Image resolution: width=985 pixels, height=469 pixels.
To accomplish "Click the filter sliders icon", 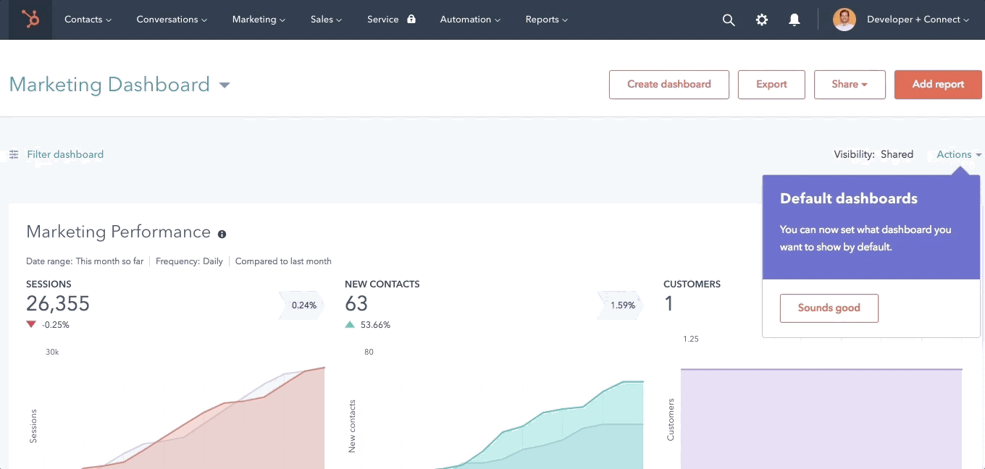I will pyautogui.click(x=14, y=155).
